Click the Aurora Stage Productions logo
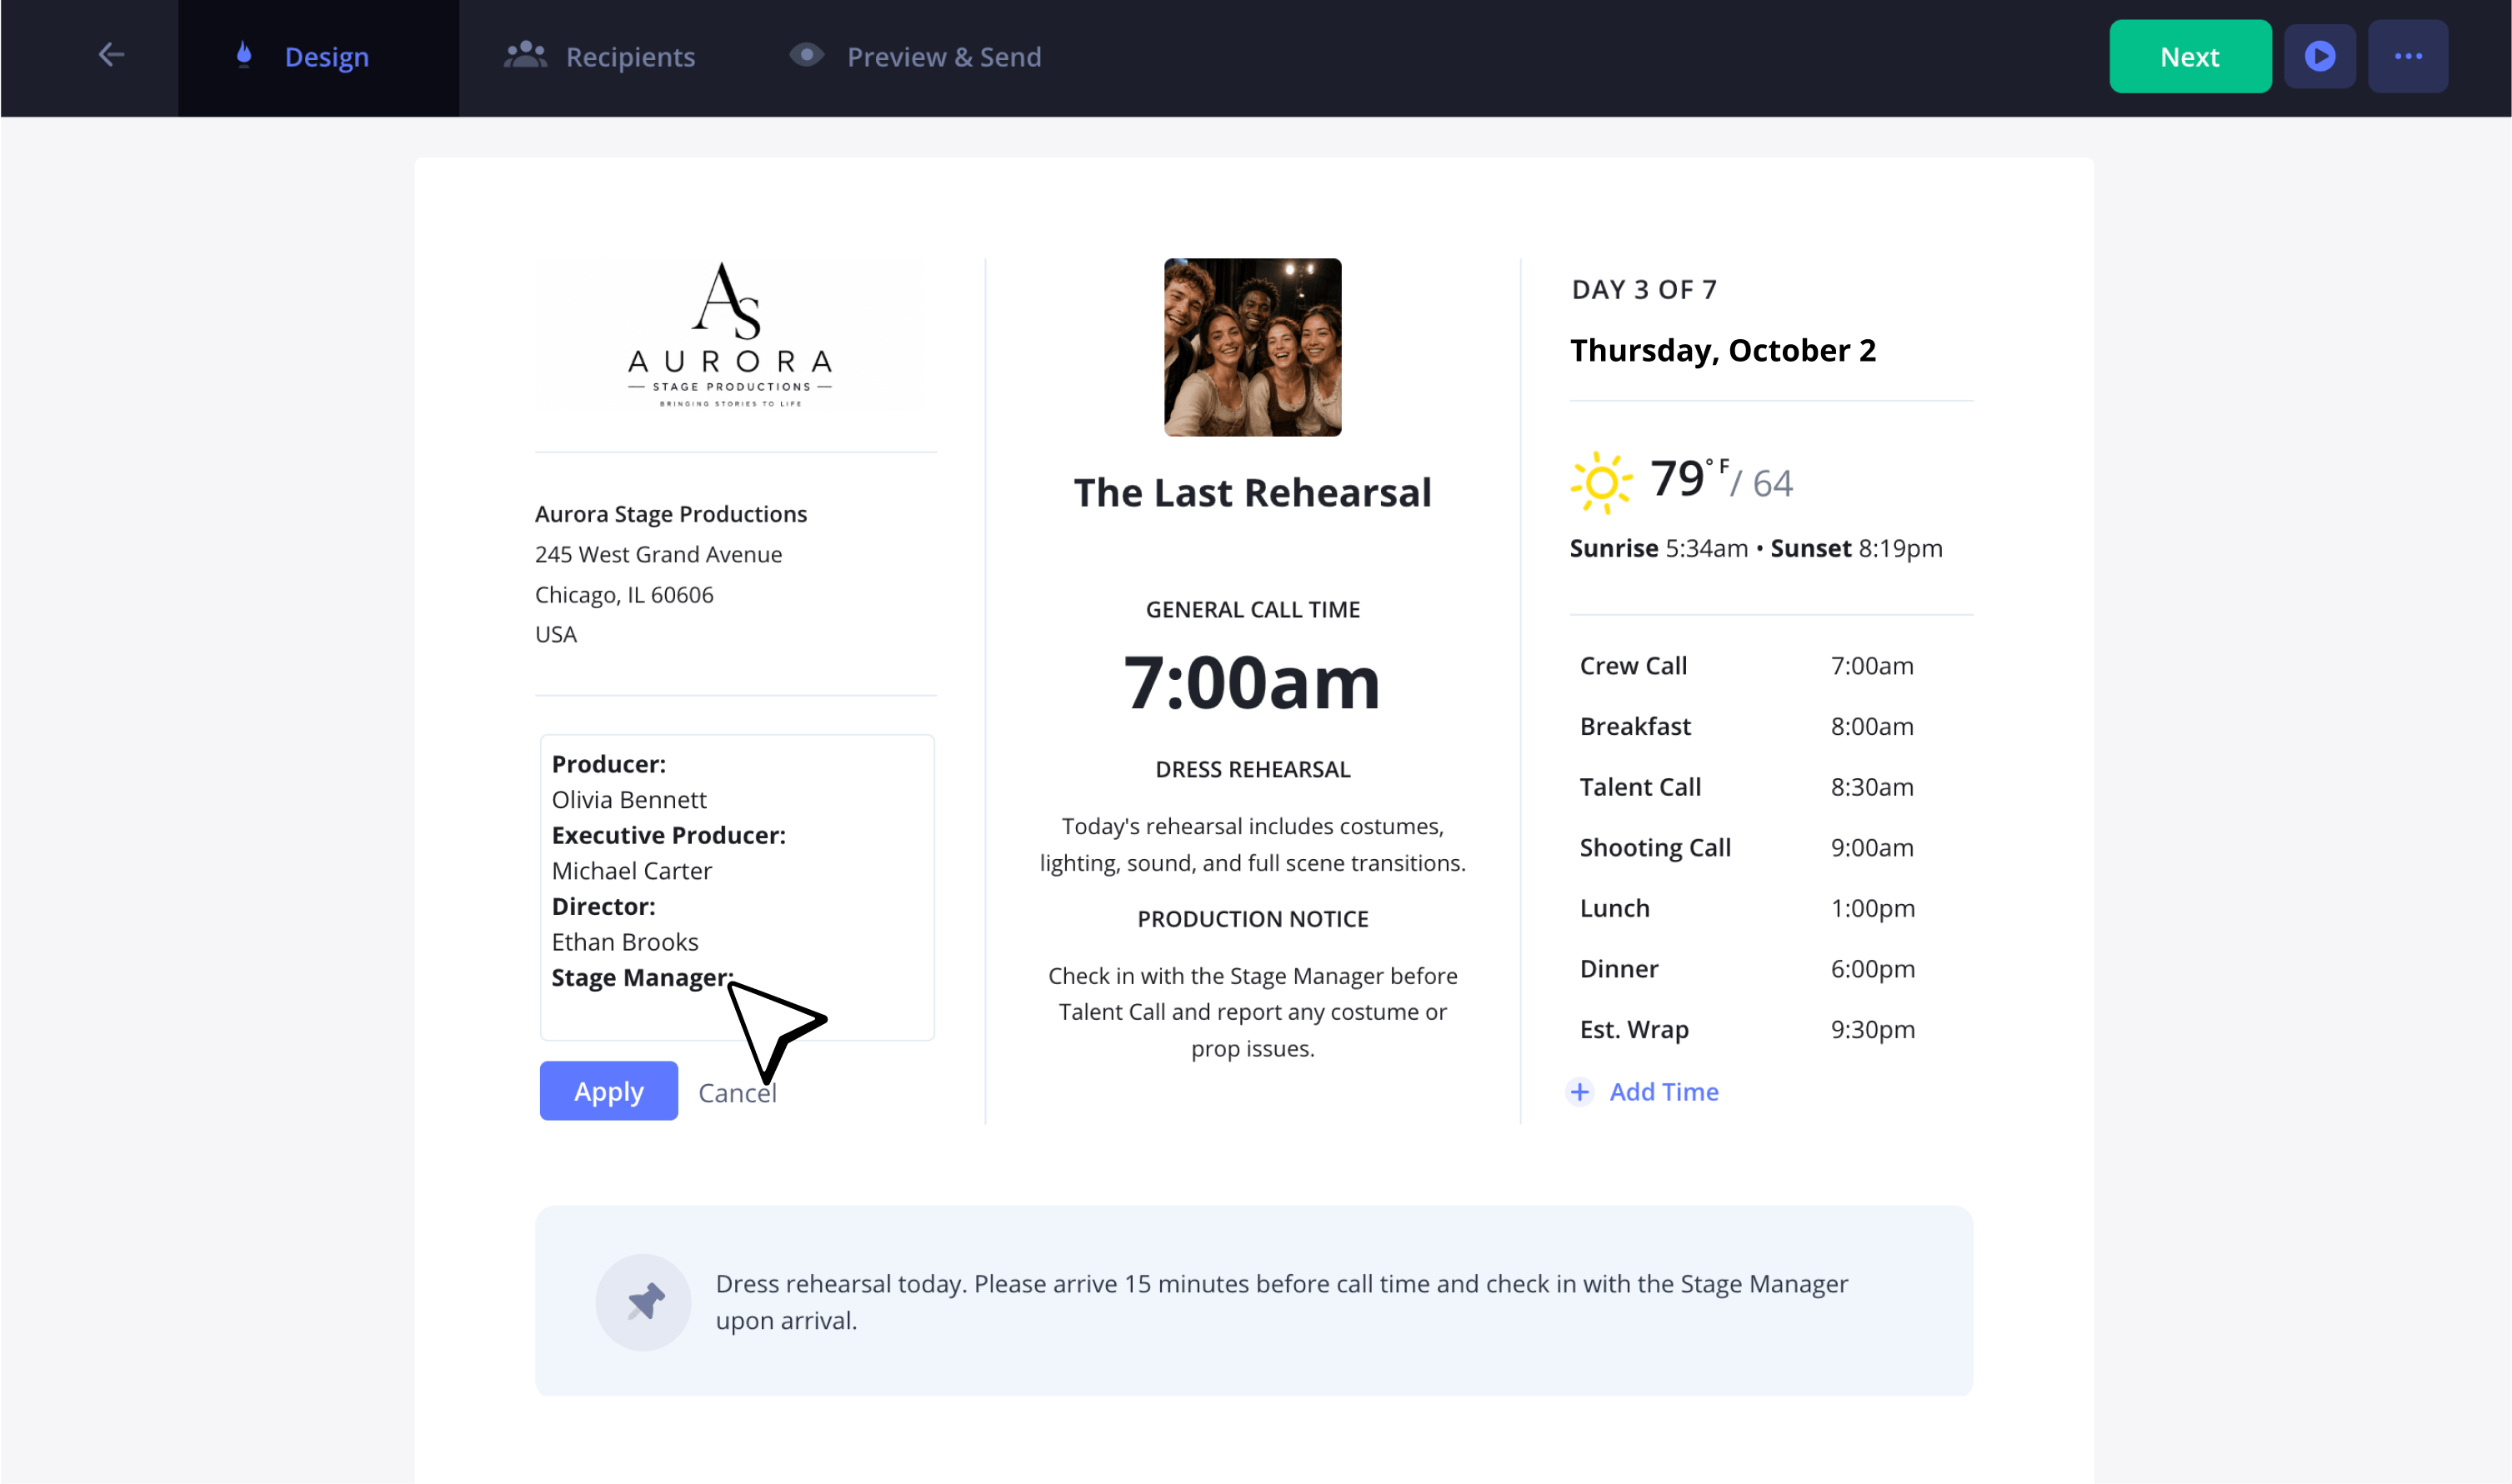Screen dimensions: 2512x1484 (731, 335)
